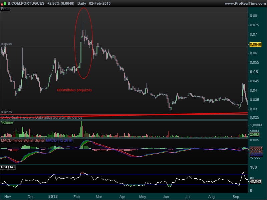Click the 1,000M volume axis label

(256, 125)
